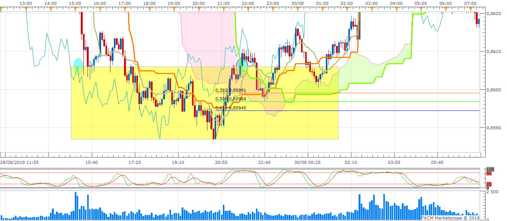Click the 22:40 bottom axis label

point(265,162)
